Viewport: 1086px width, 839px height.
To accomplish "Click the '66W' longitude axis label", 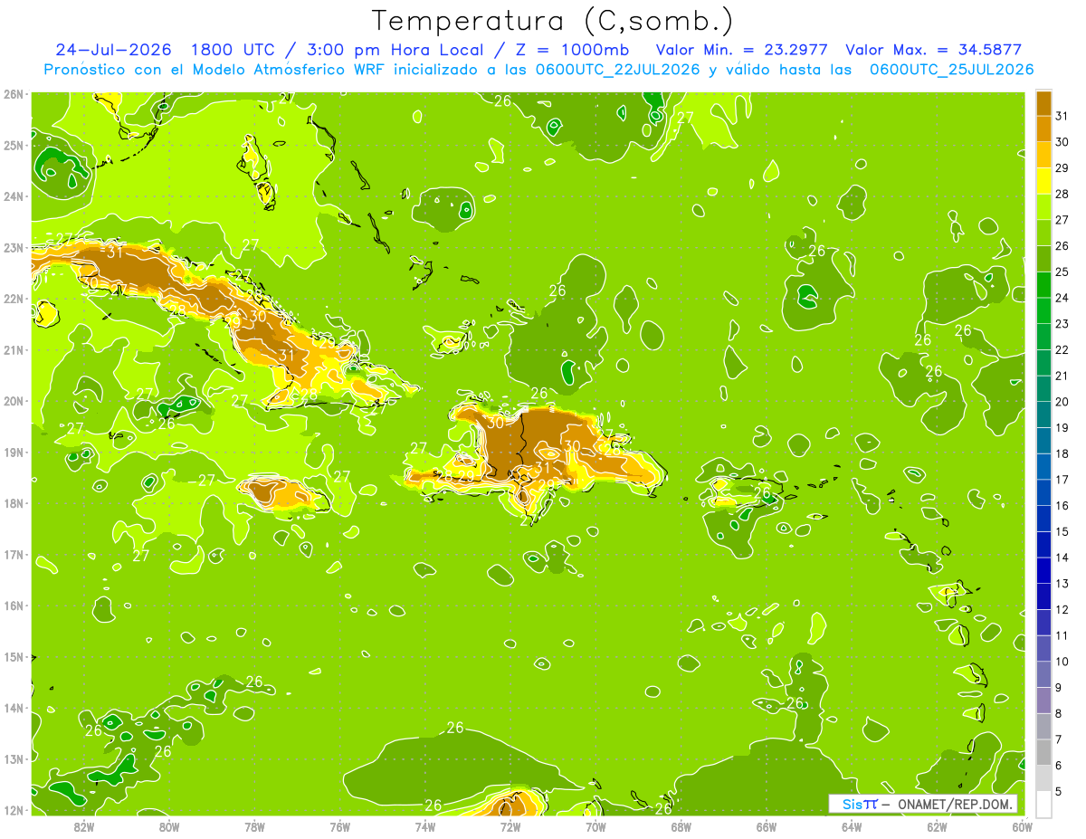I will [x=766, y=825].
